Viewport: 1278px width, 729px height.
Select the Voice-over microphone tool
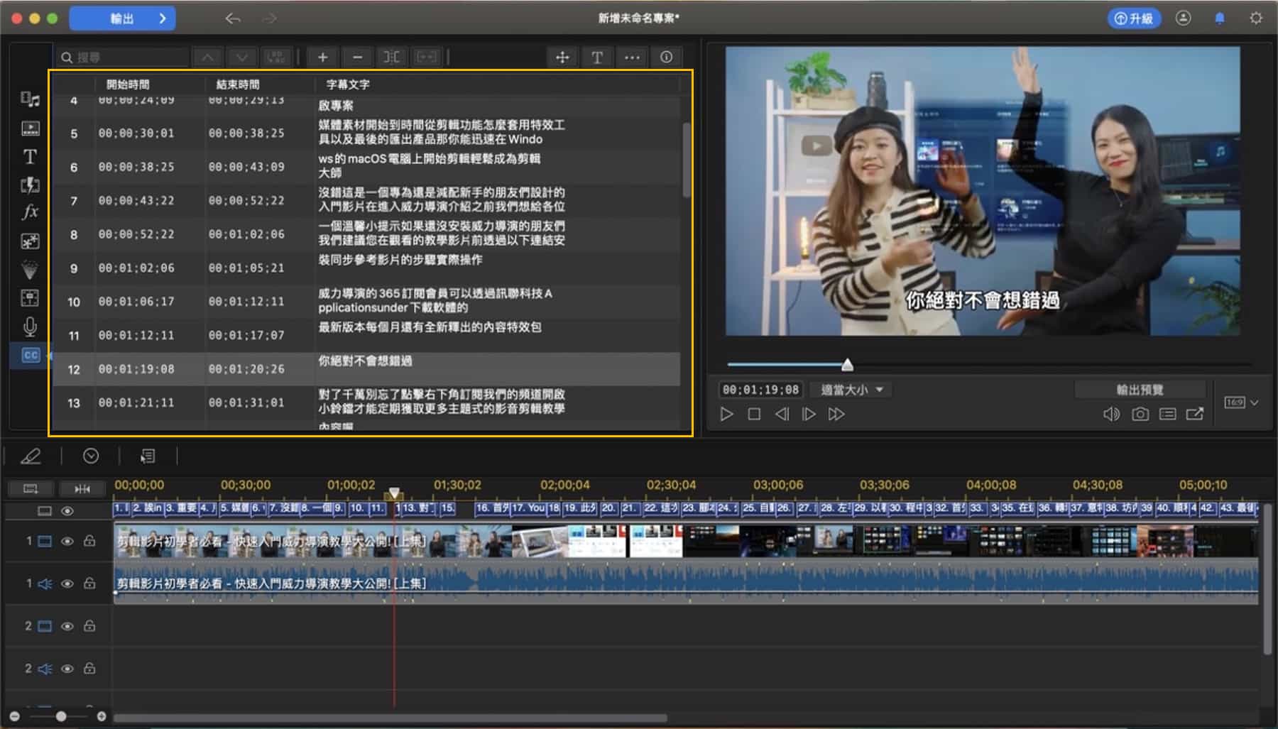(30, 326)
